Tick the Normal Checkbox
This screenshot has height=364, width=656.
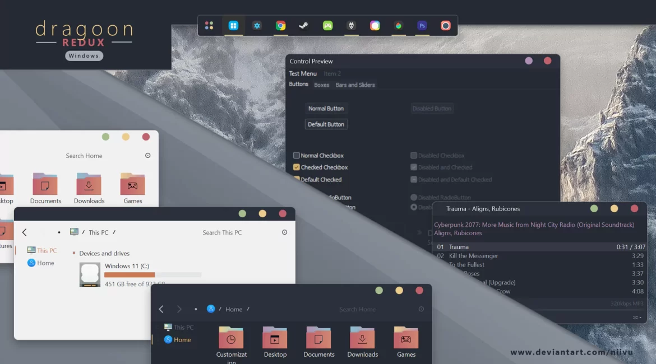[x=297, y=156]
